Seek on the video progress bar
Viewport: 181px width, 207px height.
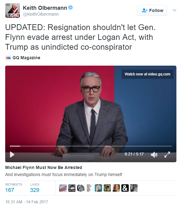click(x=91, y=146)
